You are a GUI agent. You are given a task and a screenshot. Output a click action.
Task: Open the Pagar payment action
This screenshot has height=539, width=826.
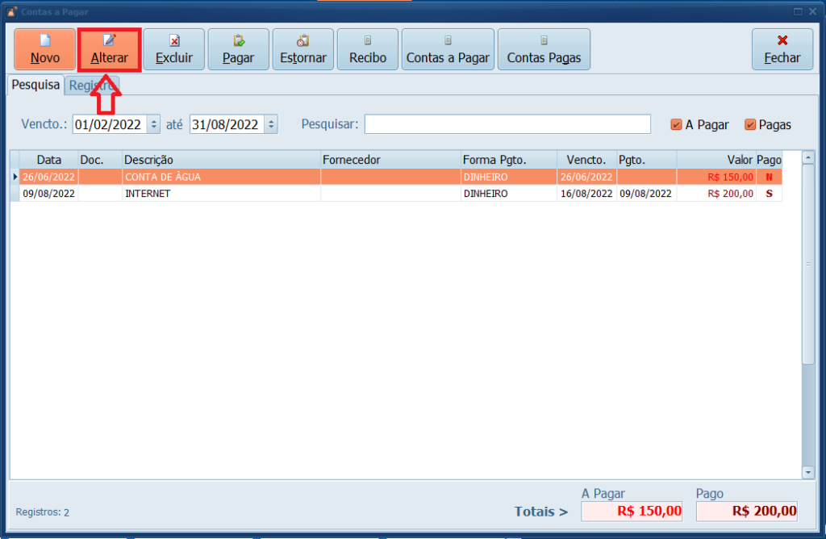click(238, 49)
